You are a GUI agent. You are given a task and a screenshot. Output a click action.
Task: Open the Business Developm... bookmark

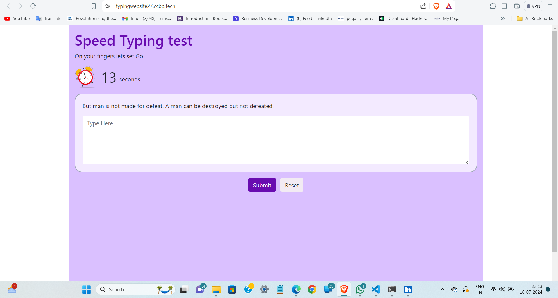257,19
